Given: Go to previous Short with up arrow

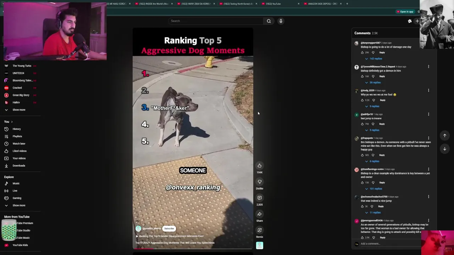Looking at the screenshot, I should (x=444, y=136).
